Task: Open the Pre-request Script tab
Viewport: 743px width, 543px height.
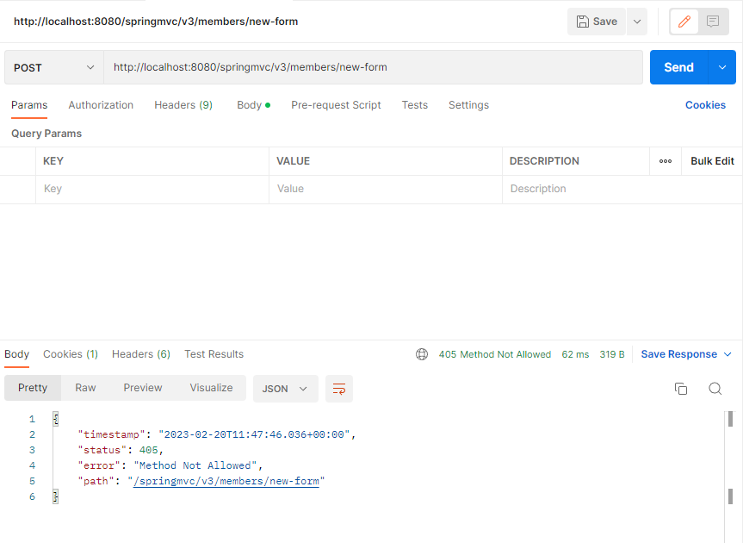Action: (336, 105)
